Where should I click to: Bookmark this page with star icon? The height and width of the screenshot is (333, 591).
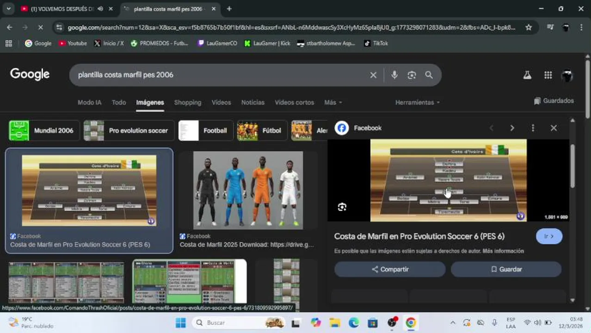tap(529, 28)
